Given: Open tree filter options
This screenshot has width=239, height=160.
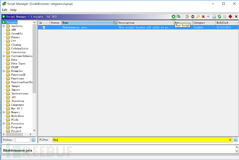Looking at the screenshot, I should click(x=33, y=140).
